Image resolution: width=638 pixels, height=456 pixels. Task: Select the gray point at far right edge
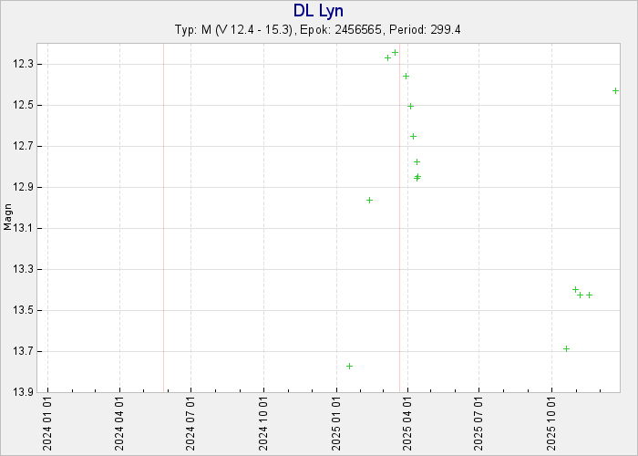[x=615, y=90]
